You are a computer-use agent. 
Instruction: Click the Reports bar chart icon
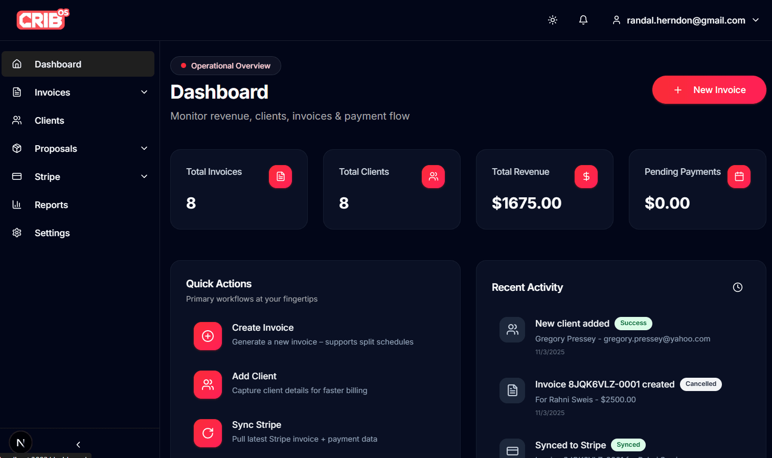17,204
